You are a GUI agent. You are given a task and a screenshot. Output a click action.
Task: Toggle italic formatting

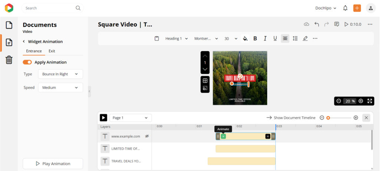tap(265, 38)
